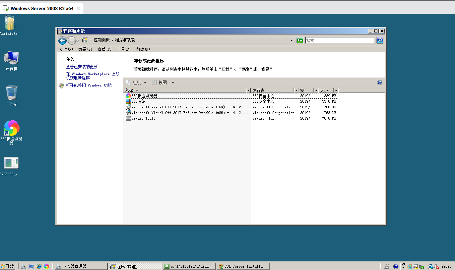The width and height of the screenshot is (455, 270).
Task: Select the 计算机 desktop icon
Action: click(11, 61)
